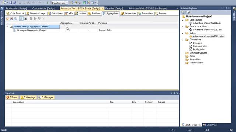
Task: Click the Save icon in the top toolbar
Action: click(11, 3)
